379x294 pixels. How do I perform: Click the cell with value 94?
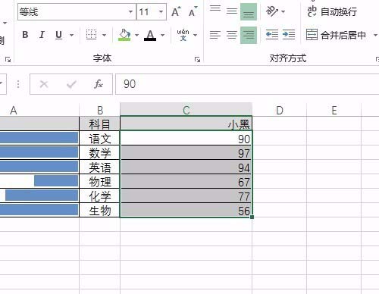pos(186,167)
